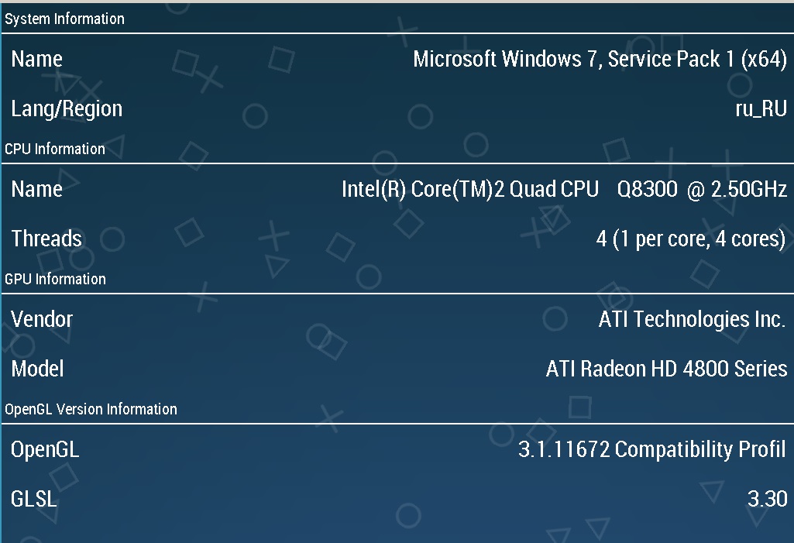Click the 4 cores thread count value
This screenshot has width=794, height=543.
(691, 239)
